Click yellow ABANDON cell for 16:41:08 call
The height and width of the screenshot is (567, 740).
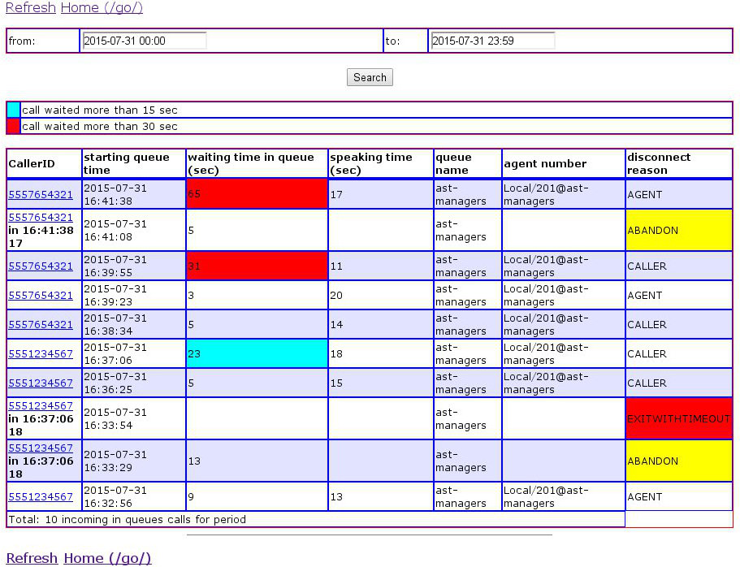[678, 231]
